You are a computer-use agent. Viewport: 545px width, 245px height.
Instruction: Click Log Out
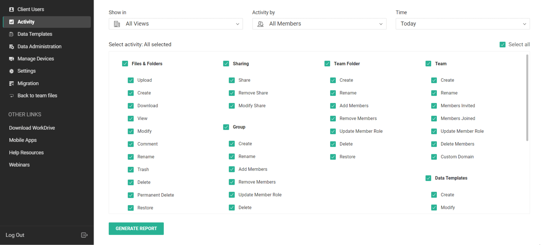click(15, 235)
